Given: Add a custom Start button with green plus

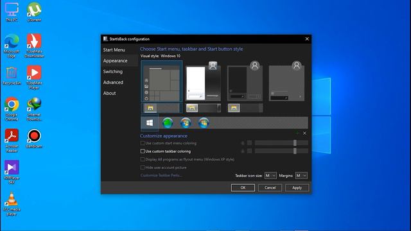Looking at the screenshot, I should tap(297, 133).
